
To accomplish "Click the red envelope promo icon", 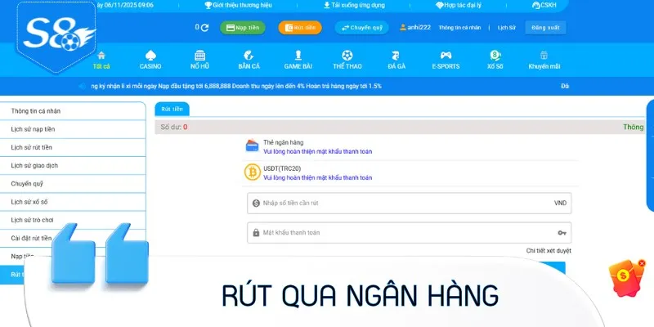I will coord(625,277).
